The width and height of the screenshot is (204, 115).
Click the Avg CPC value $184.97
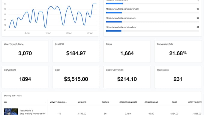pyautogui.click(x=76, y=53)
